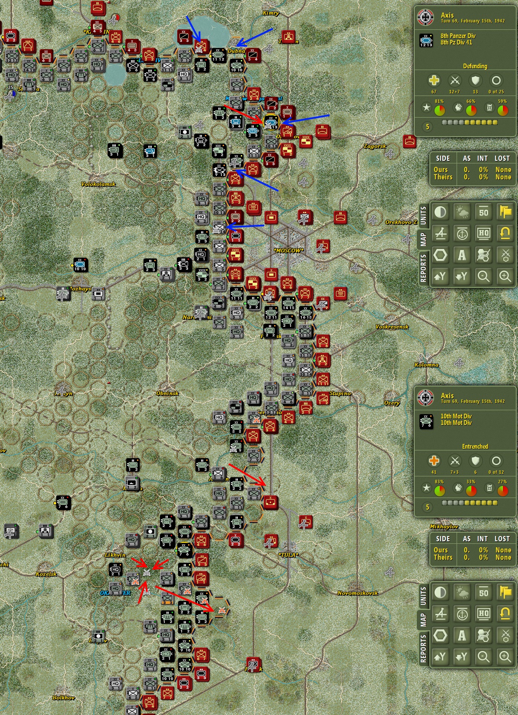Click the Axis iron cross emblem in the 10th Mot Div panel
The height and width of the screenshot is (715, 518).
(x=426, y=398)
